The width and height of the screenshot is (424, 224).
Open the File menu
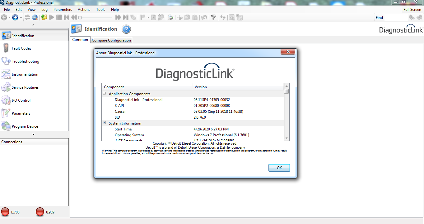point(7,10)
